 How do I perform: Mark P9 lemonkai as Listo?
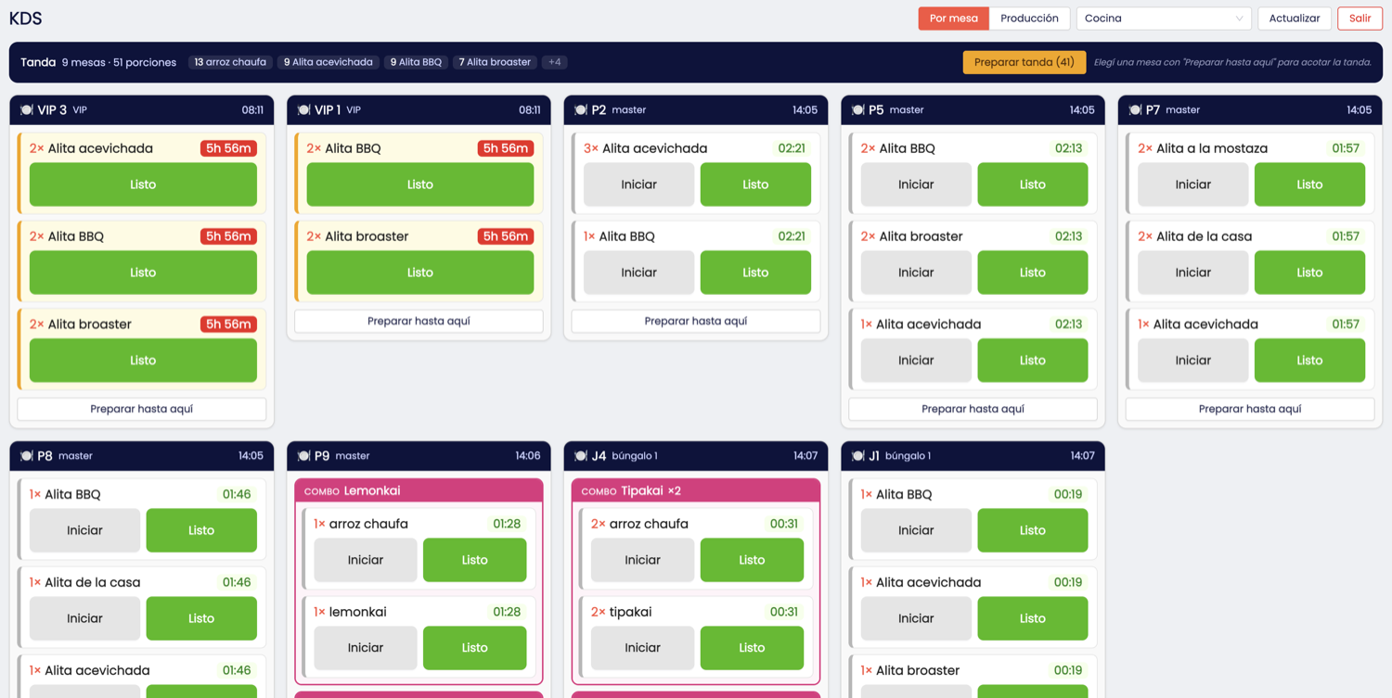click(474, 648)
